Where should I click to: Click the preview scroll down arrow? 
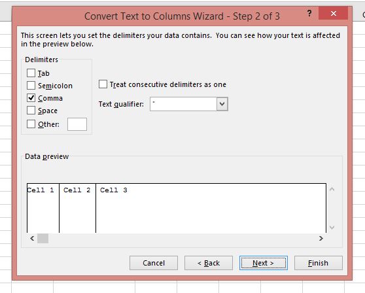[x=332, y=228]
